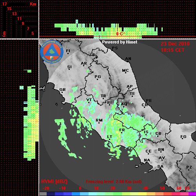This screenshot has height=196, width=196.
Task: Click the PG city label
Action: [98, 77]
